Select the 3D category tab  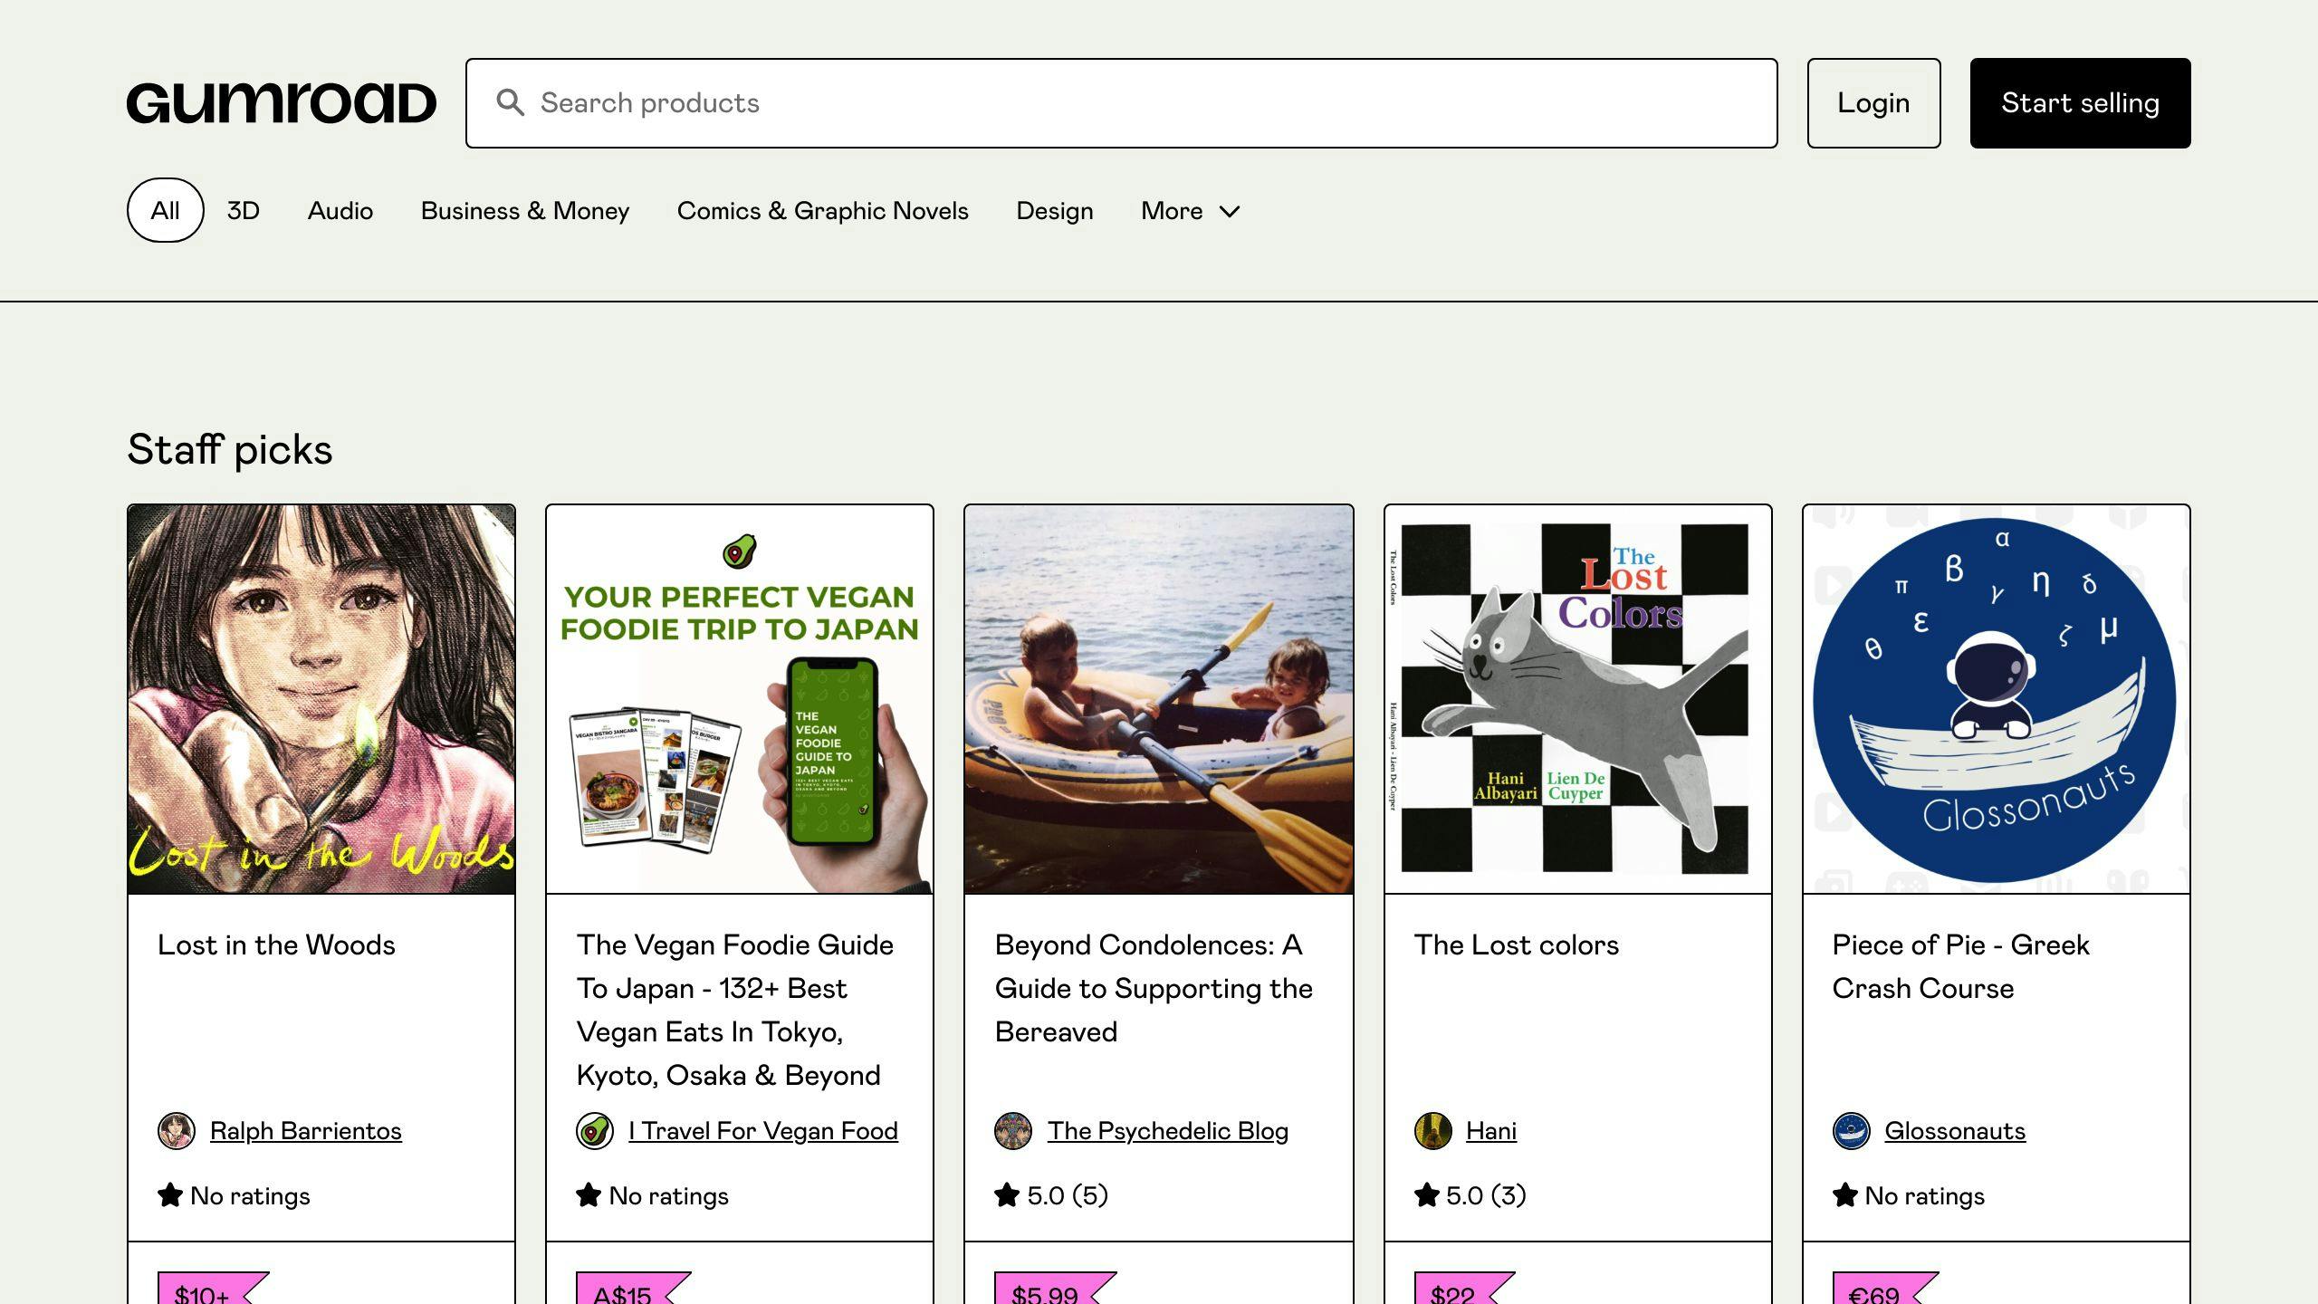pyautogui.click(x=242, y=208)
